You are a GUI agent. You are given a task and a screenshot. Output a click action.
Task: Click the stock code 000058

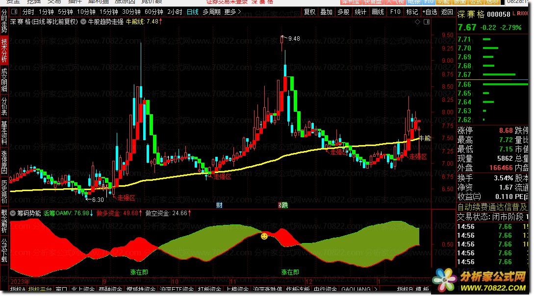point(499,14)
